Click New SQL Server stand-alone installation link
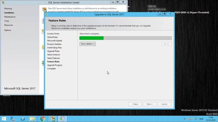This screenshot has height=122, width=218. [x=82, y=8]
